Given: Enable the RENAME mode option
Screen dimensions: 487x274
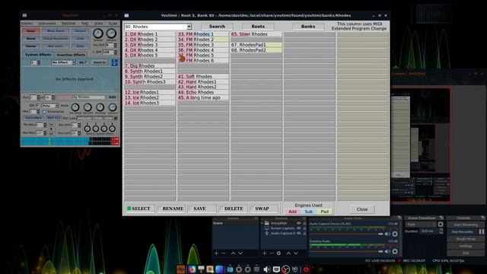Looking at the screenshot, I should point(171,209).
